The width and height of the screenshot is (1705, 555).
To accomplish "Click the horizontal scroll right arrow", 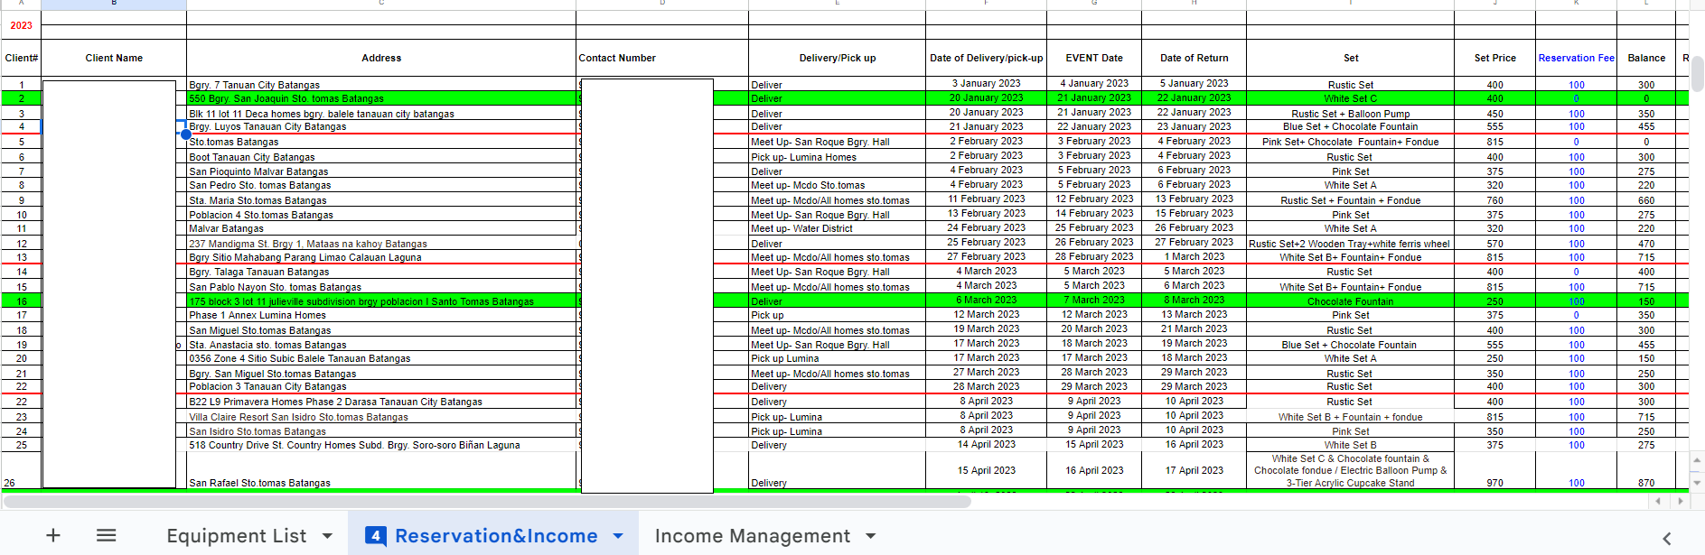I will click(x=1680, y=501).
